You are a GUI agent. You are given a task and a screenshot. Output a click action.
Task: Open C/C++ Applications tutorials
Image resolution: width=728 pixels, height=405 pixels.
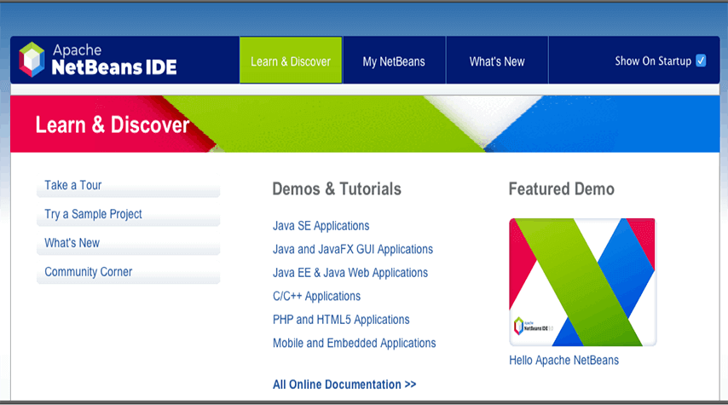316,297
